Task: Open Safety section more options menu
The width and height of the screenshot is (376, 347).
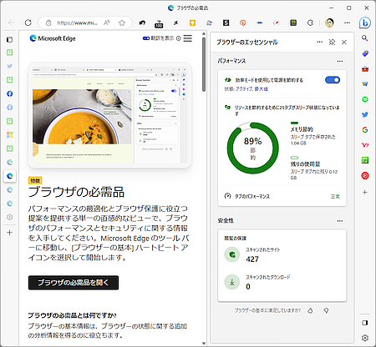Action: 340,221
